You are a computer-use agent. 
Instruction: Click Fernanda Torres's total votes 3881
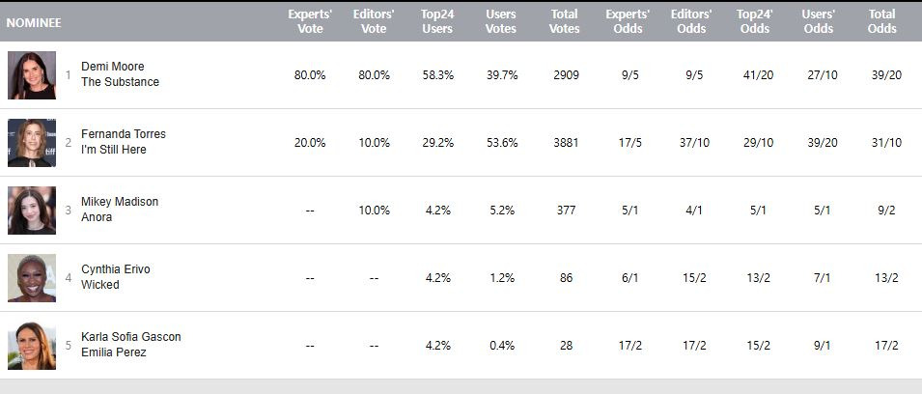(565, 143)
